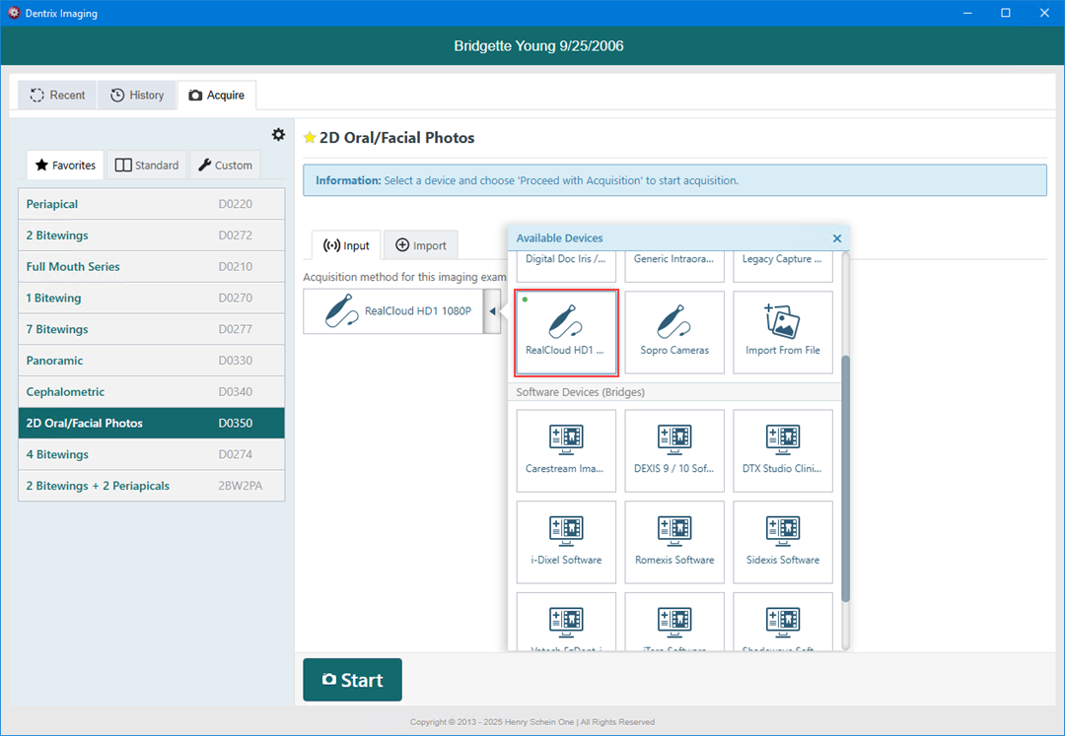Choose DTX Studio Clinic bridge
Viewport: 1065px width, 736px height.
783,451
